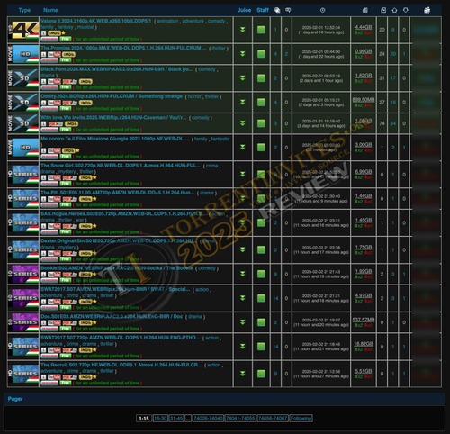This screenshot has height=434, width=450.
Task: Click the uploader people header icon
Action: [427, 10]
